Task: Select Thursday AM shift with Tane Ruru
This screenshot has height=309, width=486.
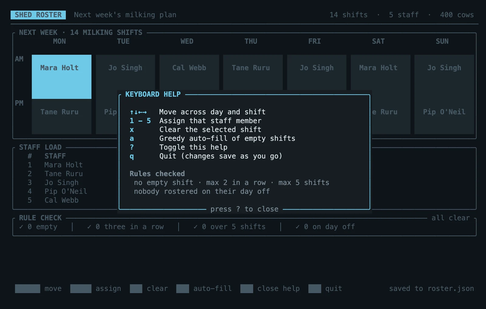Action: 253,73
